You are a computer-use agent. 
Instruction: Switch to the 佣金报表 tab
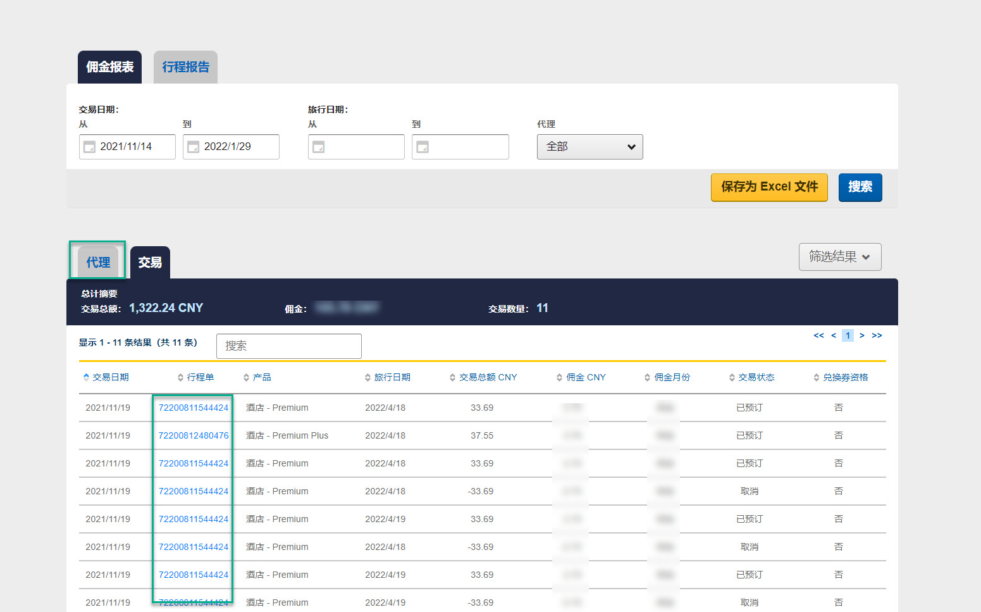109,67
